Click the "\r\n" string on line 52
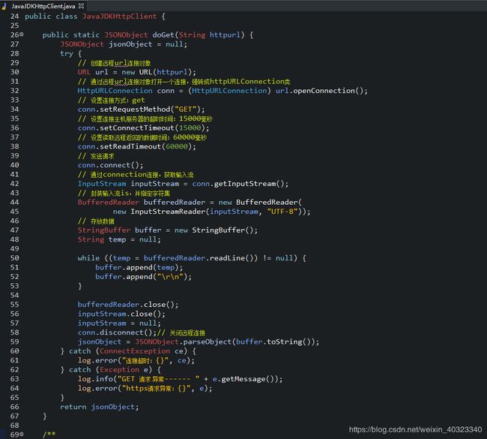Image resolution: width=487 pixels, height=439 pixels. pyautogui.click(x=170, y=277)
